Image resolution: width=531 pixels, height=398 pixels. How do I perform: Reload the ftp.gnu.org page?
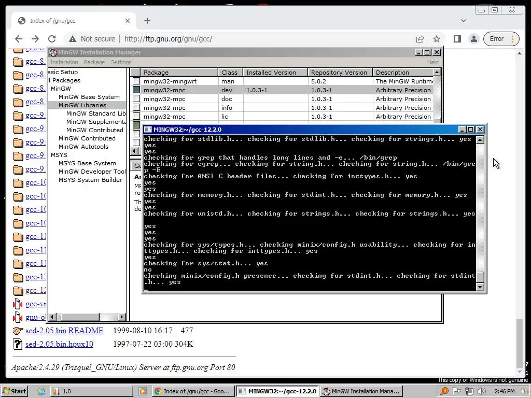[52, 39]
